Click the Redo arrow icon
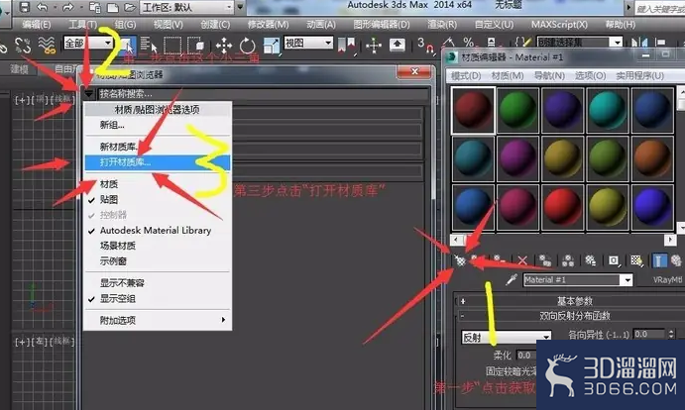 pos(67,7)
